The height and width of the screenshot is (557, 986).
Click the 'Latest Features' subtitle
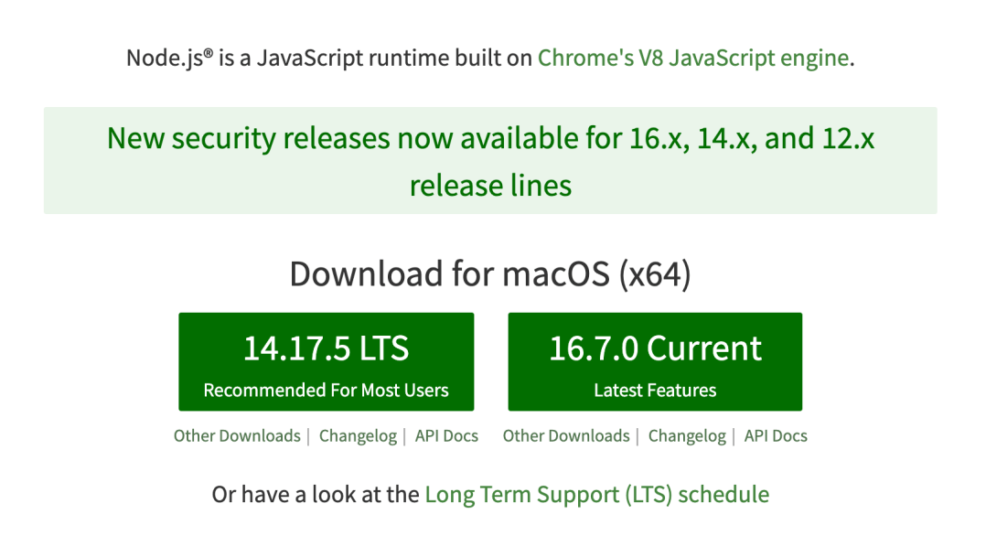[x=655, y=391]
